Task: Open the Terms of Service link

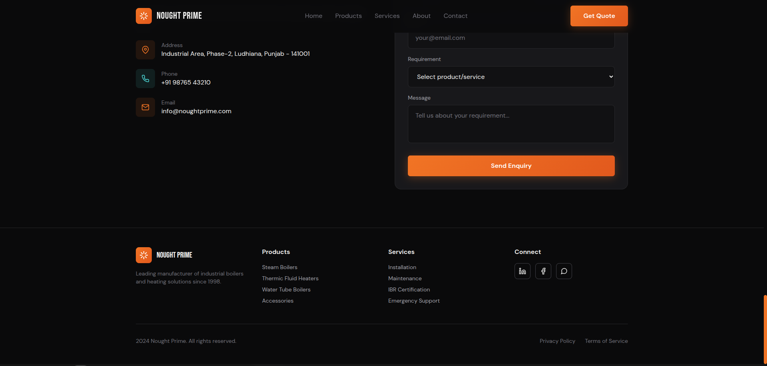Action: coord(606,341)
